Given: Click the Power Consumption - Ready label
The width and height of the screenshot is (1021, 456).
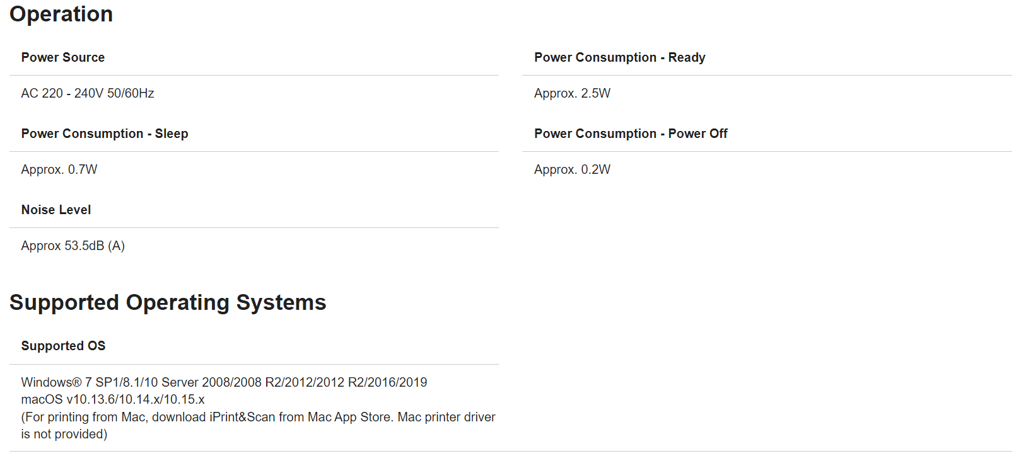Looking at the screenshot, I should [x=619, y=57].
